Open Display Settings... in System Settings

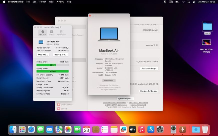click(x=149, y=68)
